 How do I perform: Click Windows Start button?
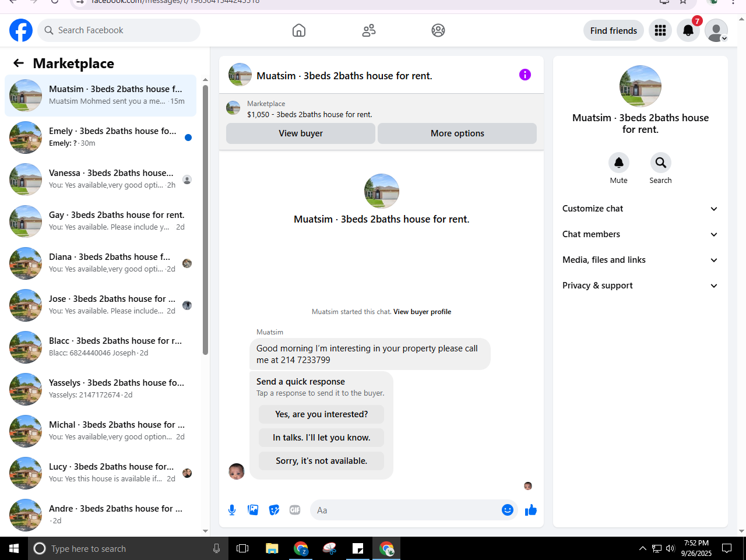tap(14, 548)
